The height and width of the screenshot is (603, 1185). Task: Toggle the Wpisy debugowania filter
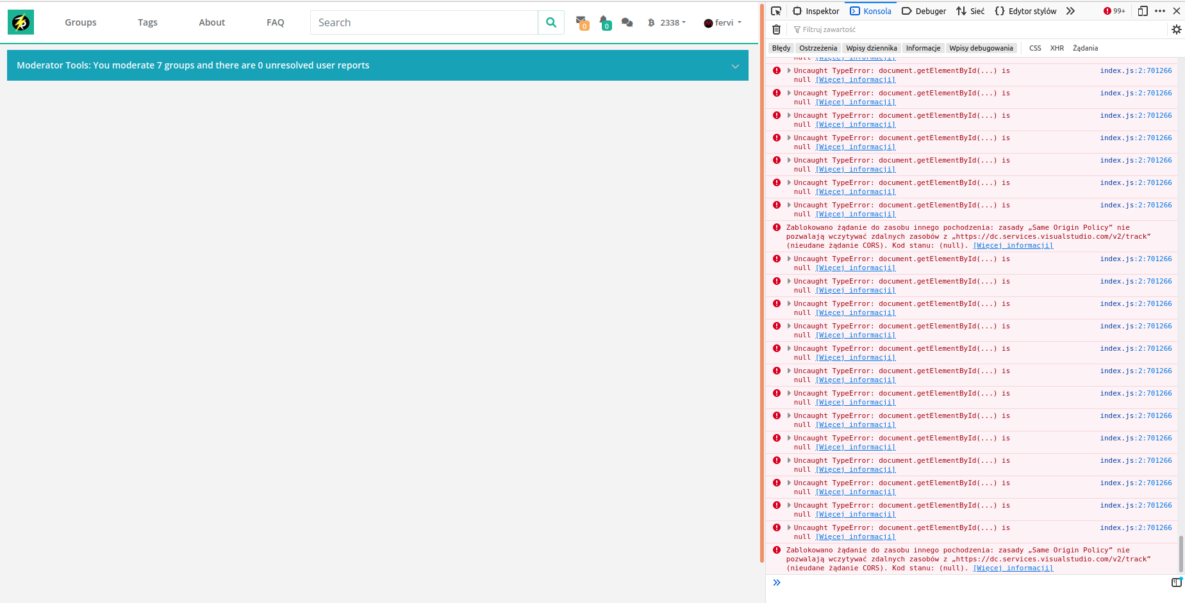pos(981,48)
